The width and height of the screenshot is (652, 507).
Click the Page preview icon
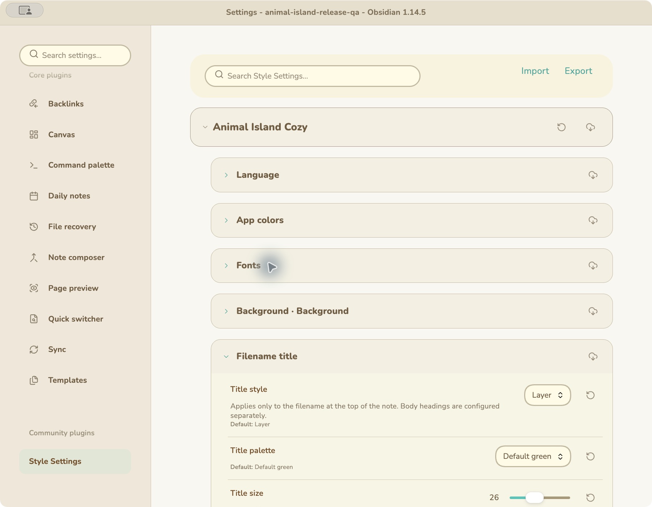(x=34, y=288)
